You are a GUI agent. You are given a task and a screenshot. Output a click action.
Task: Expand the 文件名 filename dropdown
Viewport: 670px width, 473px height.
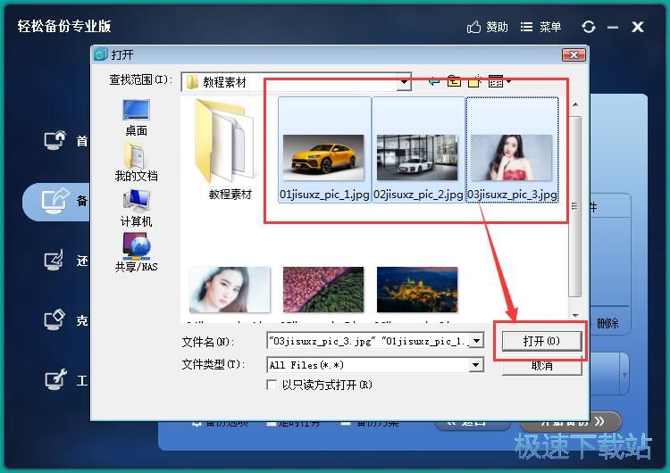476,341
